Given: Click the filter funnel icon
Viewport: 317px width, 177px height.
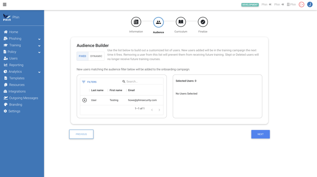Looking at the screenshot, I should tap(83, 82).
